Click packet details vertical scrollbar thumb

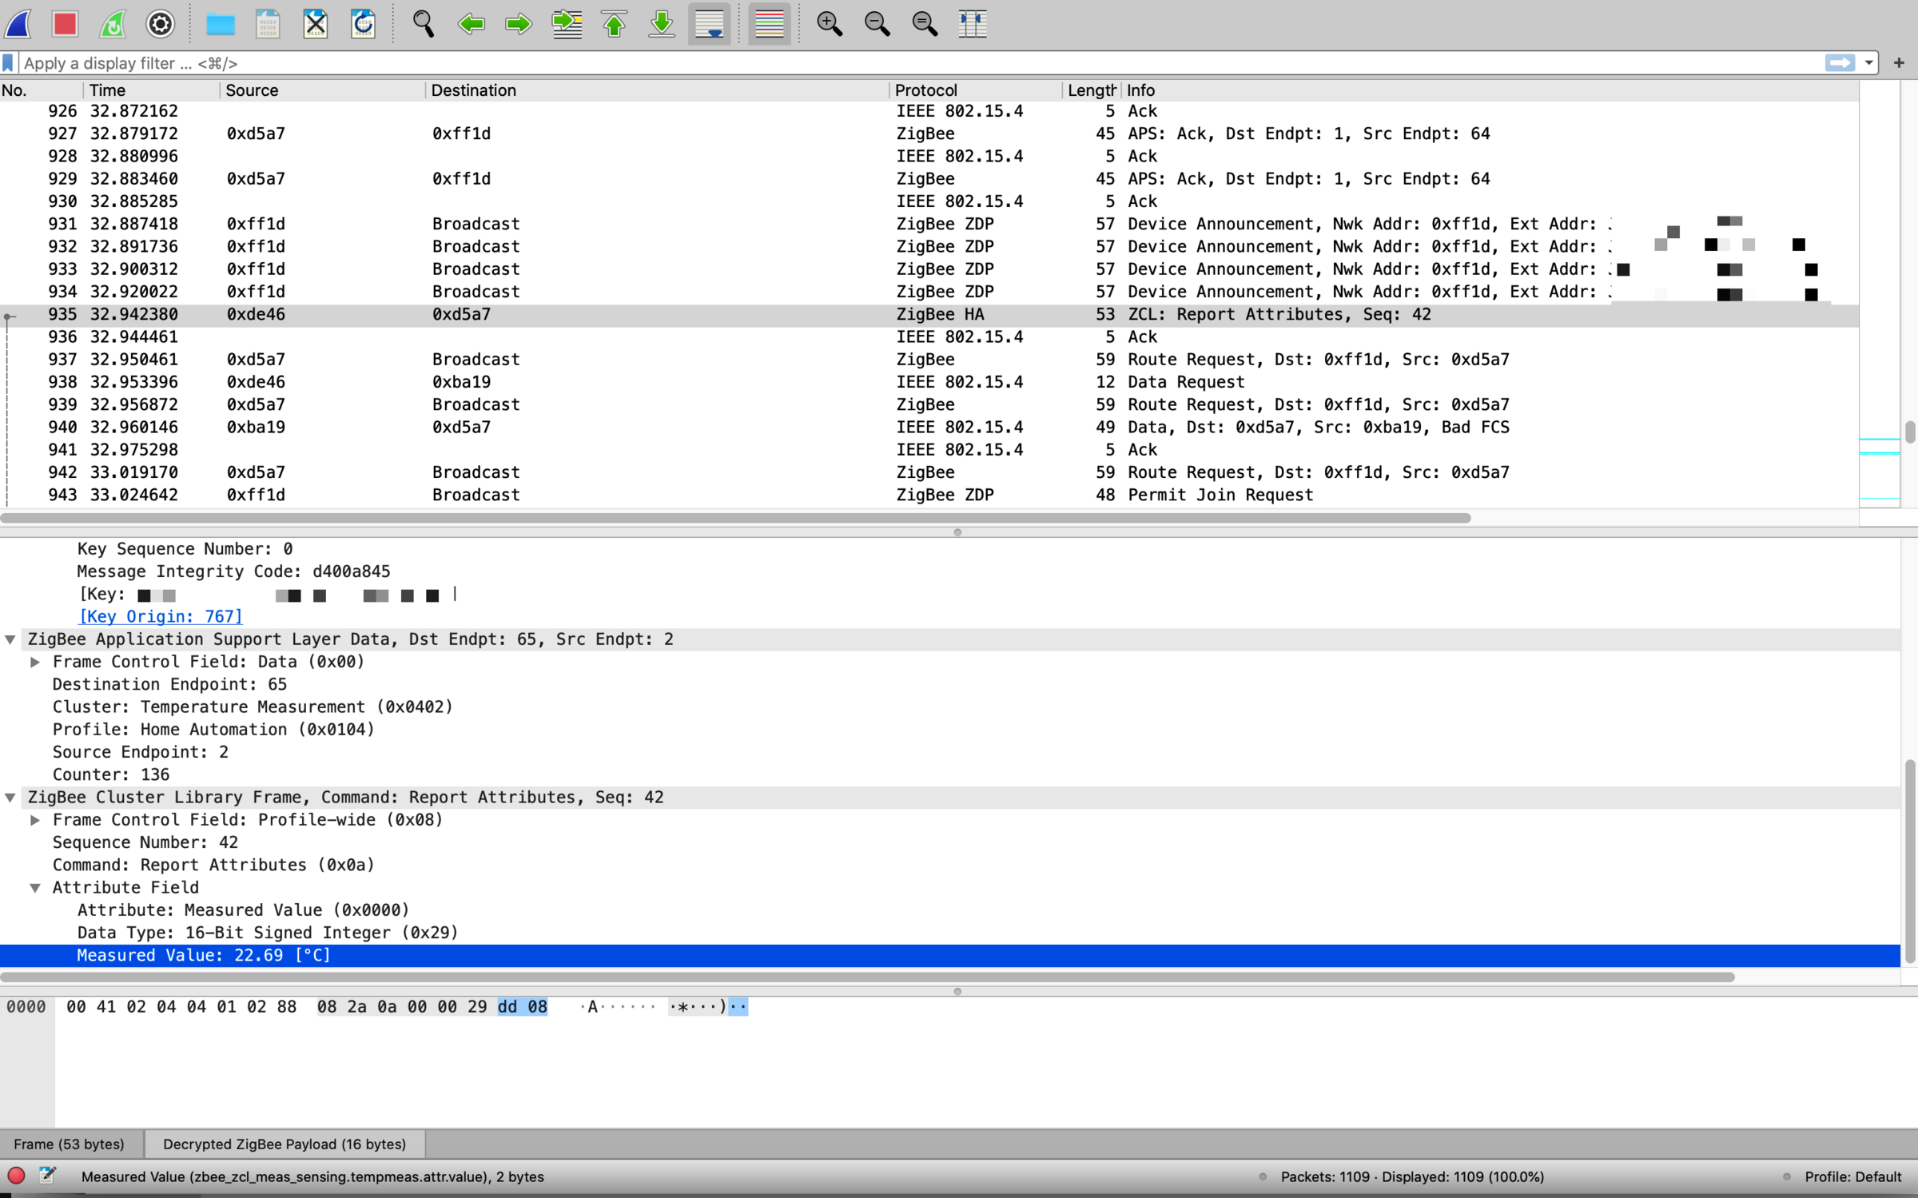1909,862
